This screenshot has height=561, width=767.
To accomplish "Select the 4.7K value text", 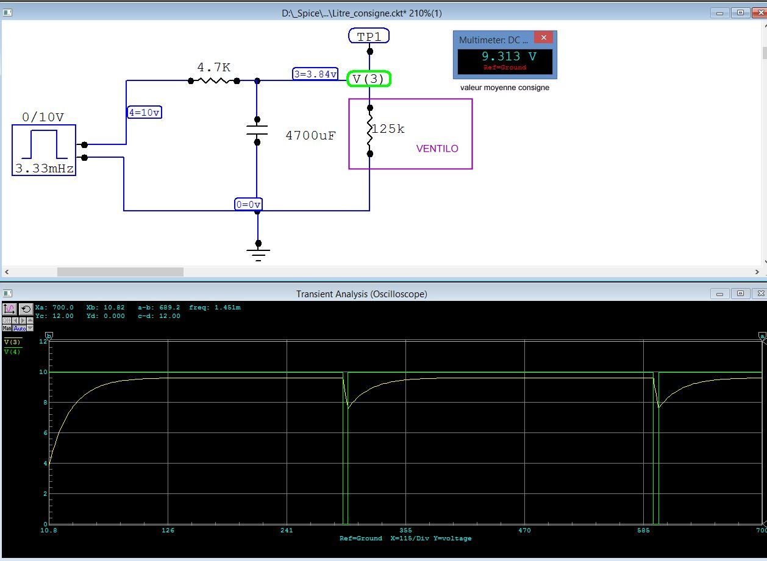I will point(213,67).
